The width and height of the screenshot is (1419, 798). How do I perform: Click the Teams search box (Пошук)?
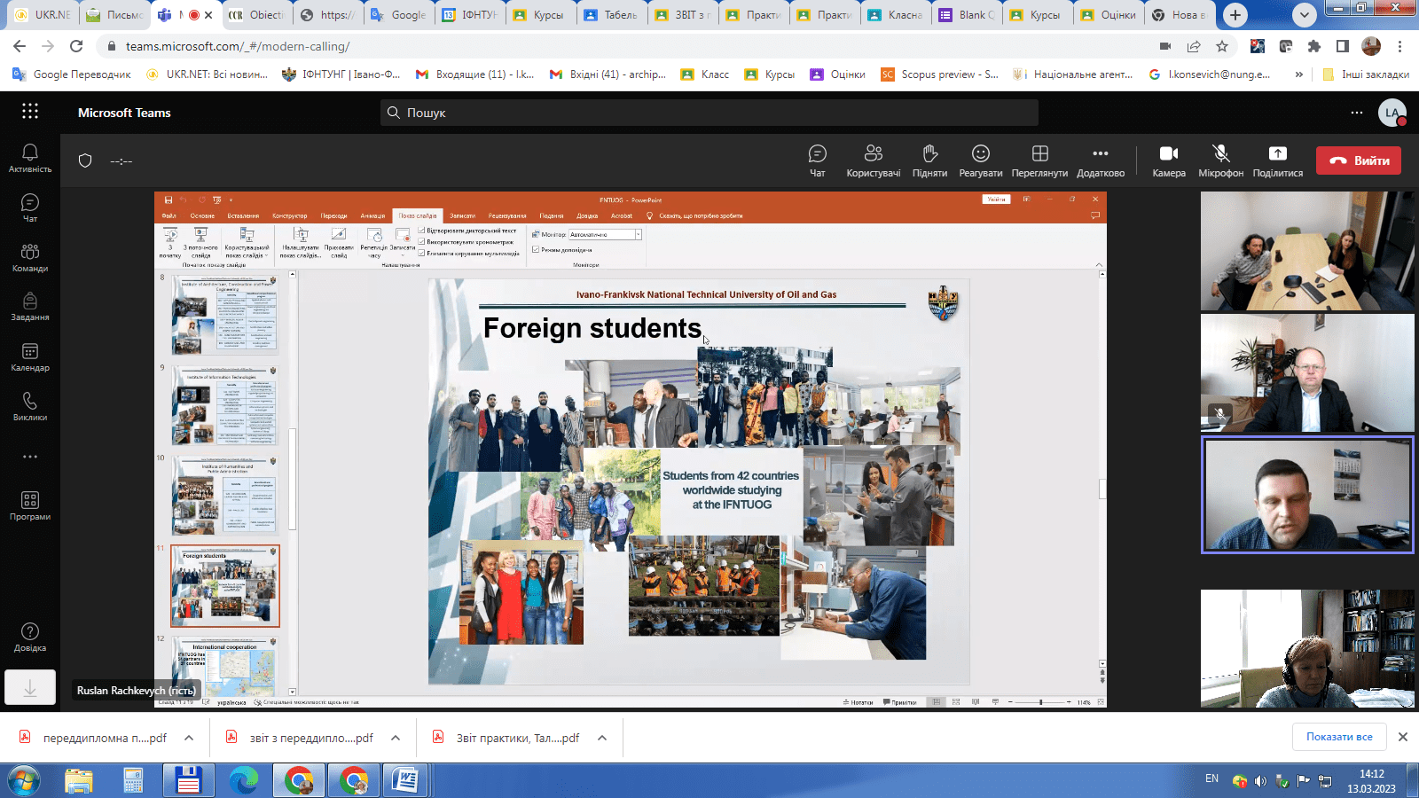click(709, 113)
